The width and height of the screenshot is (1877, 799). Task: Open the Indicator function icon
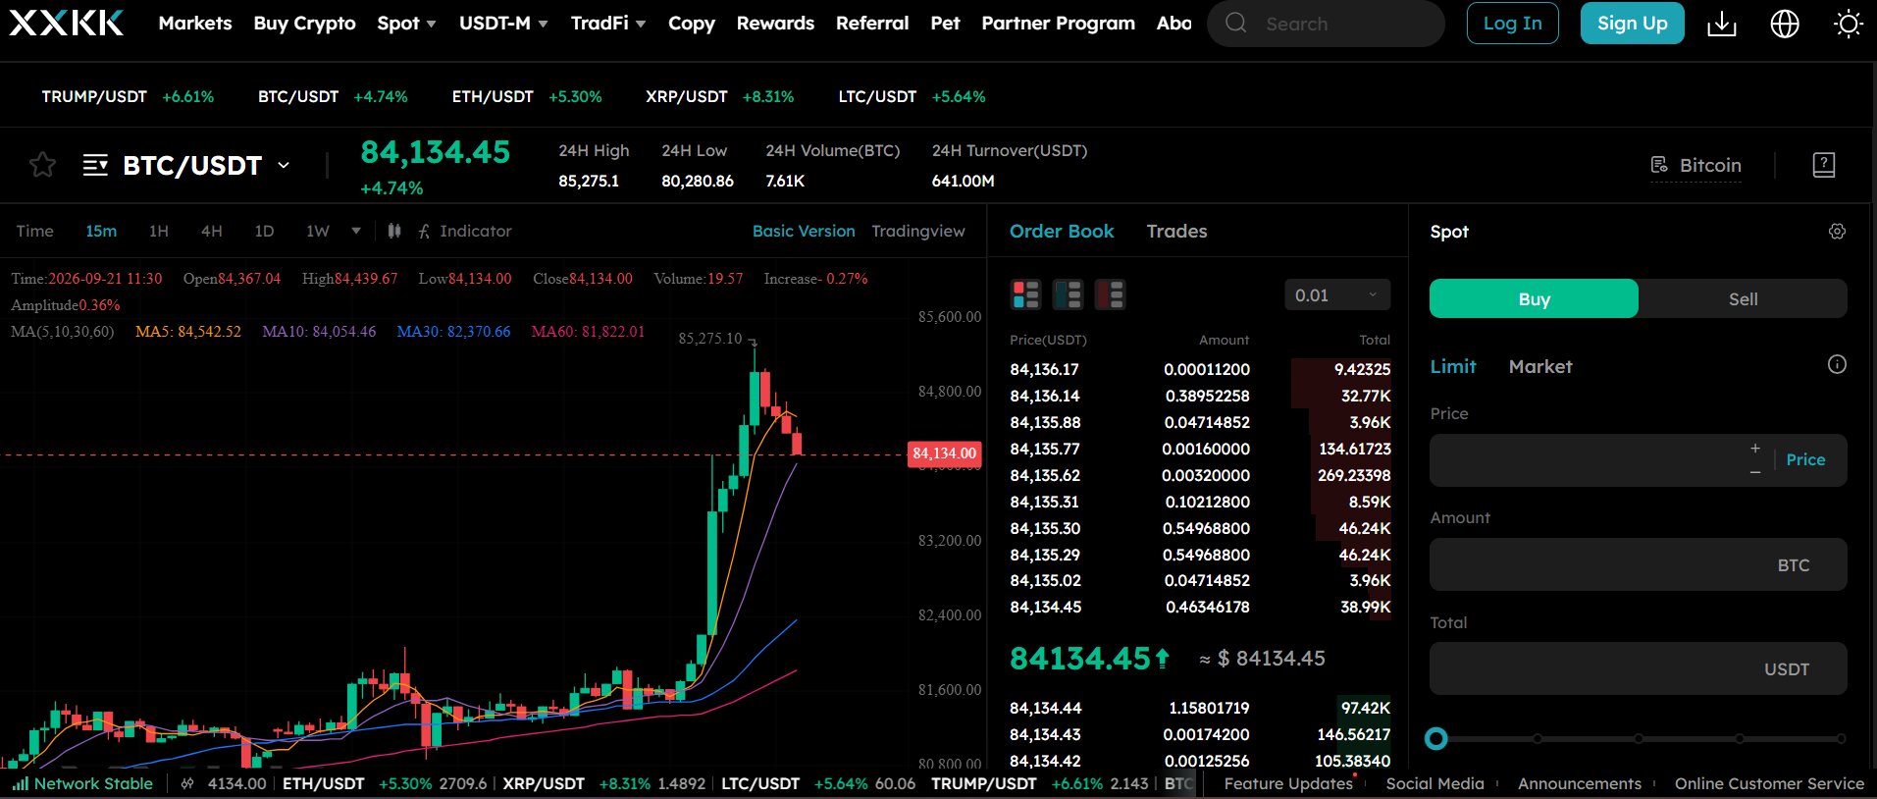pos(424,232)
